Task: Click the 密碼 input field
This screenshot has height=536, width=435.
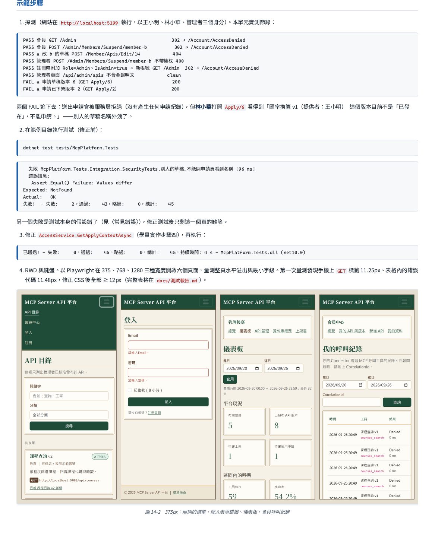Action: pyautogui.click(x=168, y=372)
